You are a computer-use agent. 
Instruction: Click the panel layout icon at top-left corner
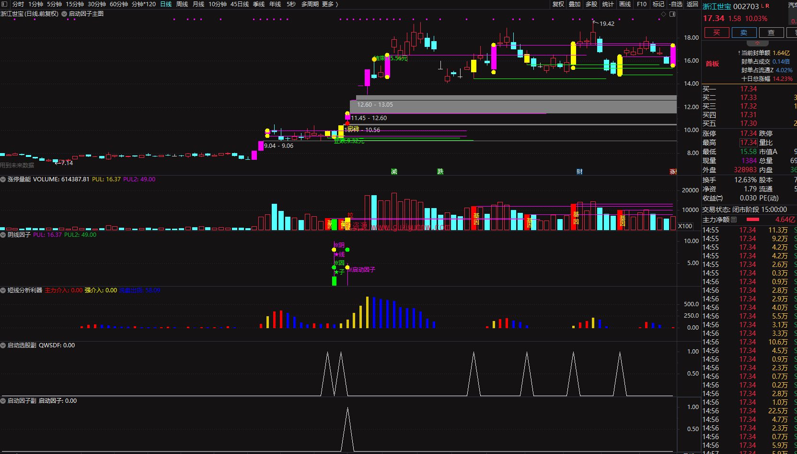pyautogui.click(x=5, y=4)
